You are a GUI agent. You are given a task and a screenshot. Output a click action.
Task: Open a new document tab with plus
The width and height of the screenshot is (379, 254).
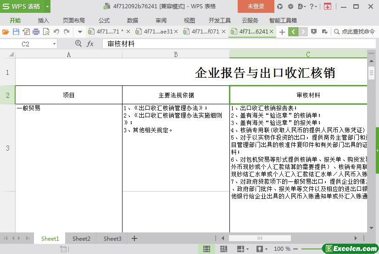[282, 32]
